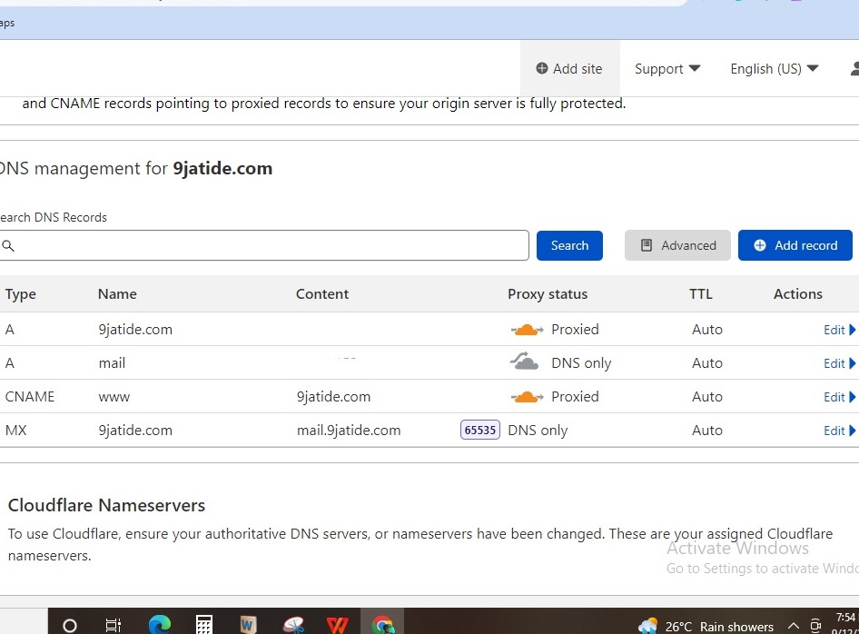
Task: Click the 65535 priority badge on MX record
Action: (x=480, y=431)
